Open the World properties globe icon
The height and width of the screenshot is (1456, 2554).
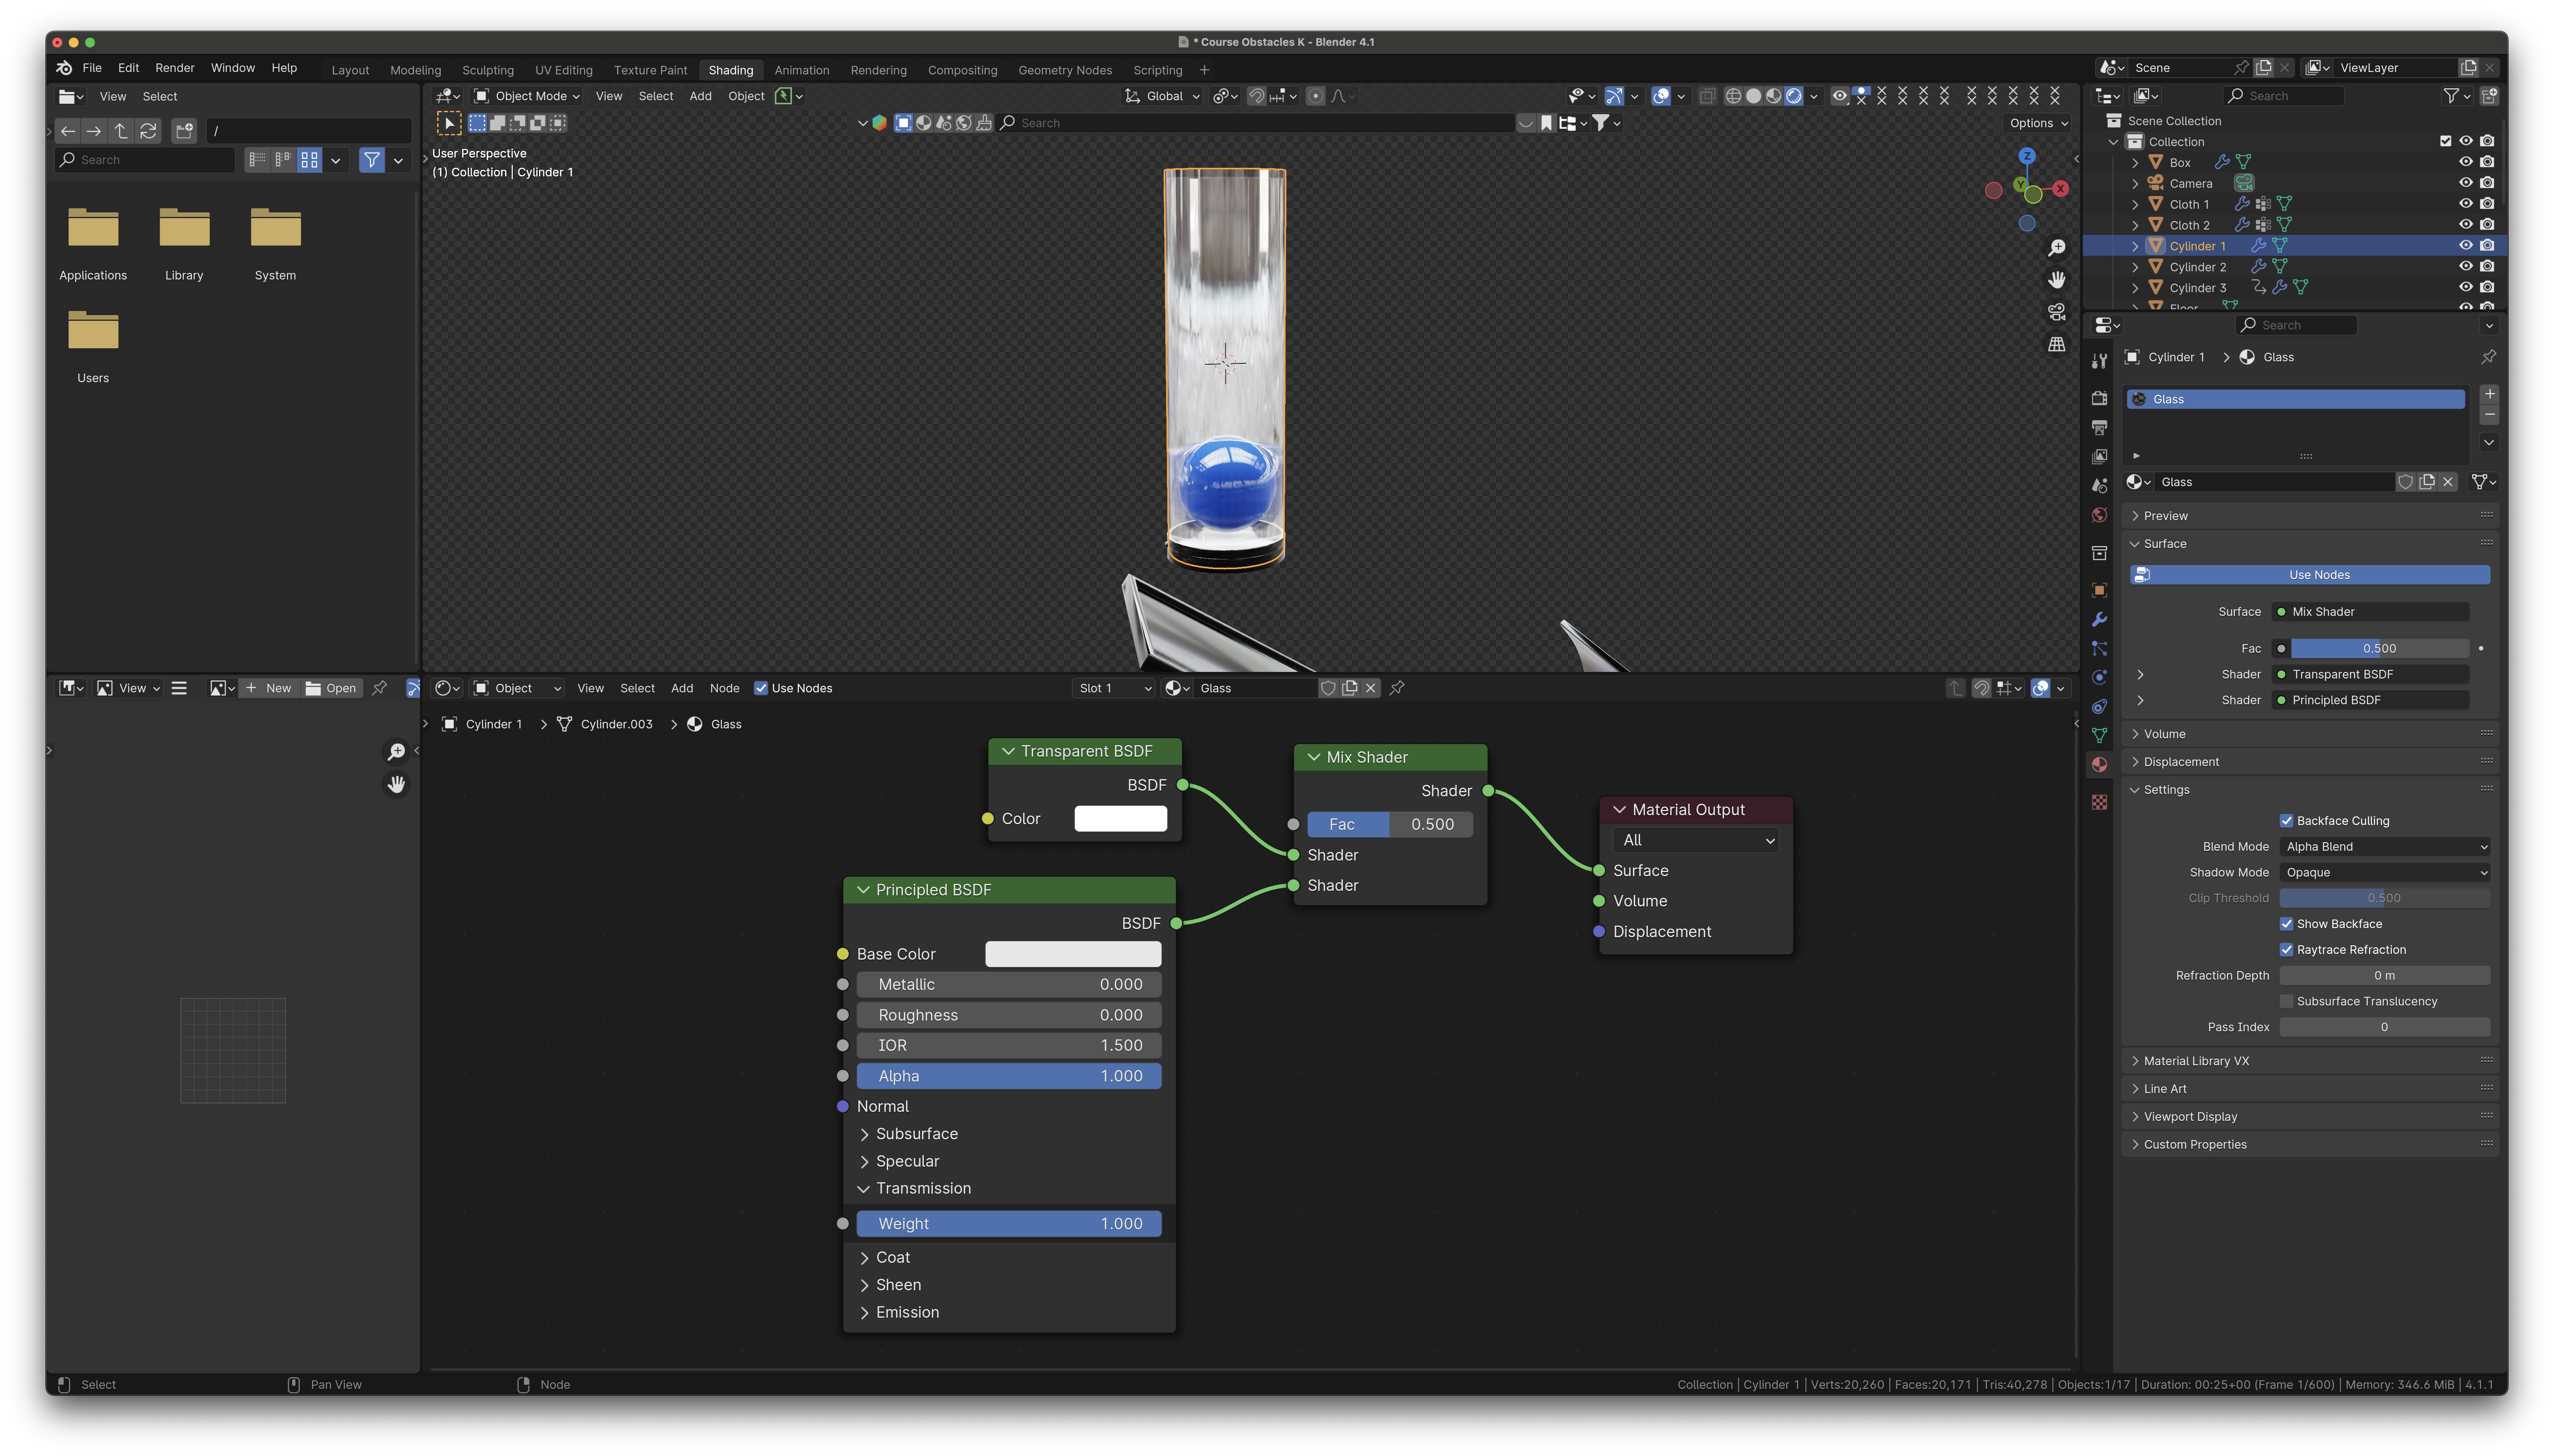[2099, 515]
